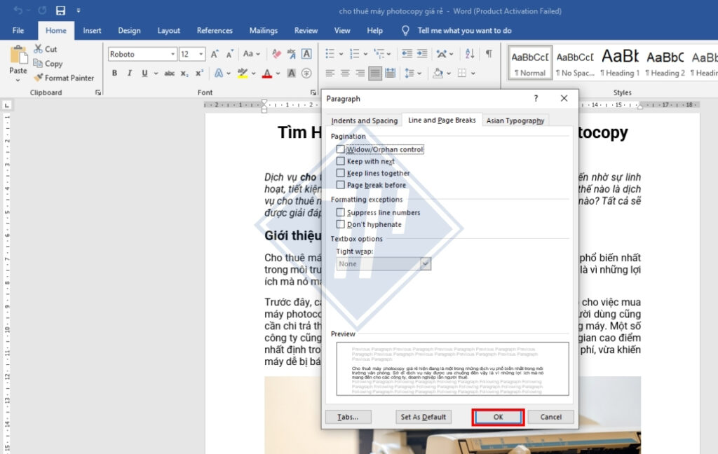Apply Heading 1 style
The height and width of the screenshot is (454, 718).
621,63
